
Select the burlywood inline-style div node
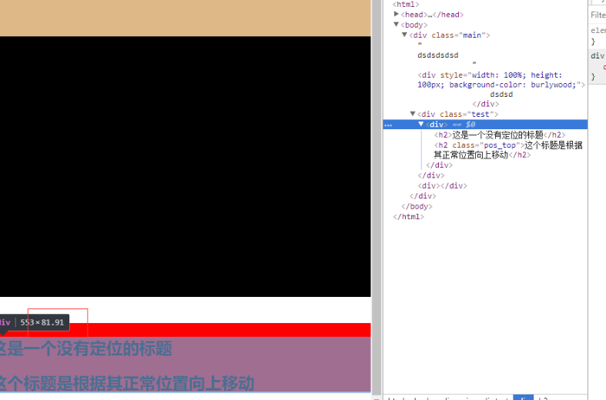(501, 80)
